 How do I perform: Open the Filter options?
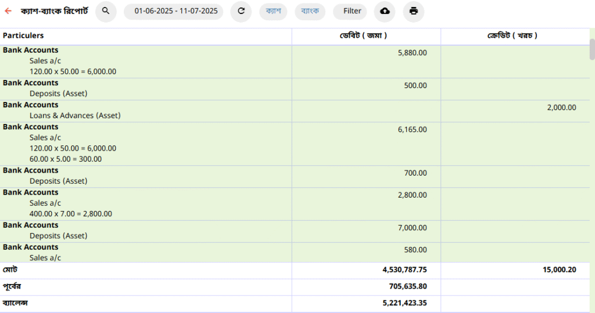(x=350, y=12)
